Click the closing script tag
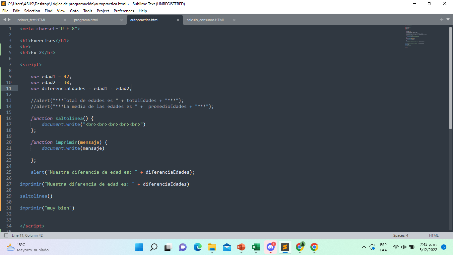453x255 pixels. click(x=32, y=226)
